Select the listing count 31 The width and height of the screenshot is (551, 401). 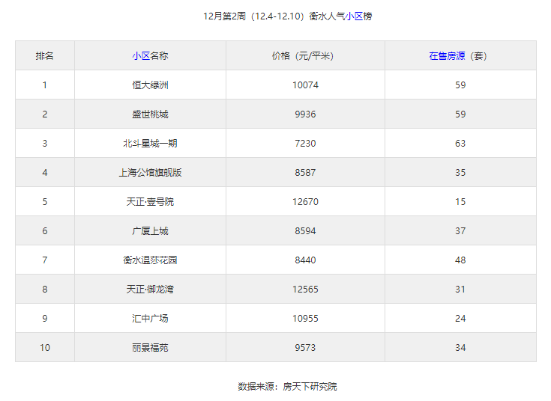pyautogui.click(x=460, y=289)
